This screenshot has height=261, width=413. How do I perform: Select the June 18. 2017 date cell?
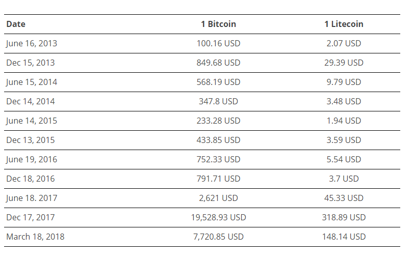32,198
